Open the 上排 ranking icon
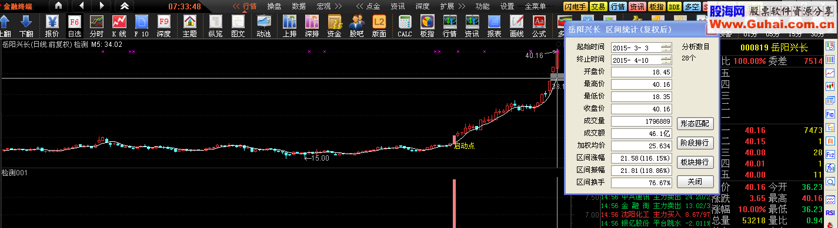 point(289,22)
